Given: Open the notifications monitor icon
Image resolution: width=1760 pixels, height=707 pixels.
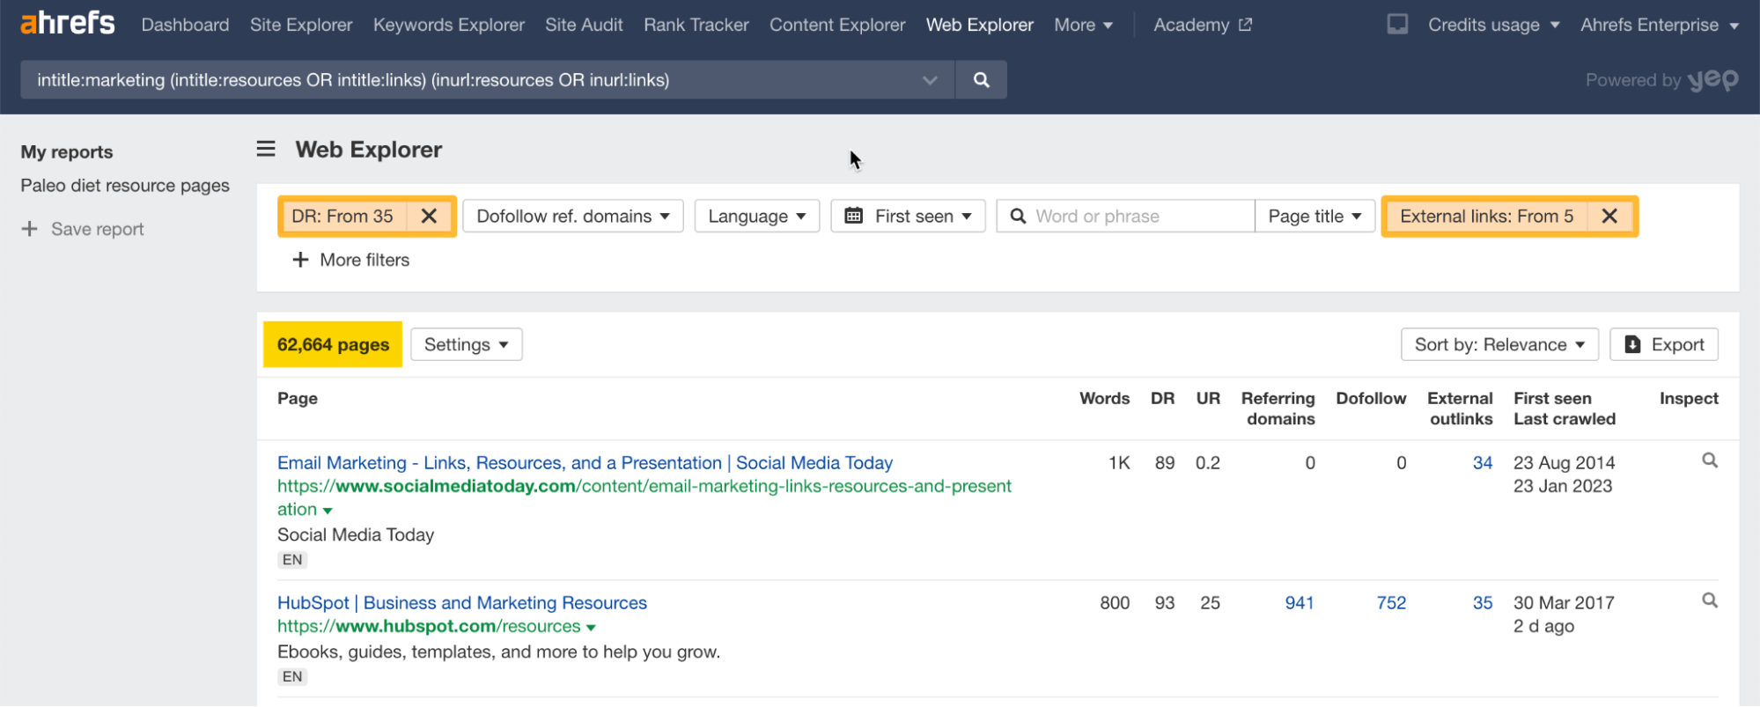Looking at the screenshot, I should point(1397,25).
